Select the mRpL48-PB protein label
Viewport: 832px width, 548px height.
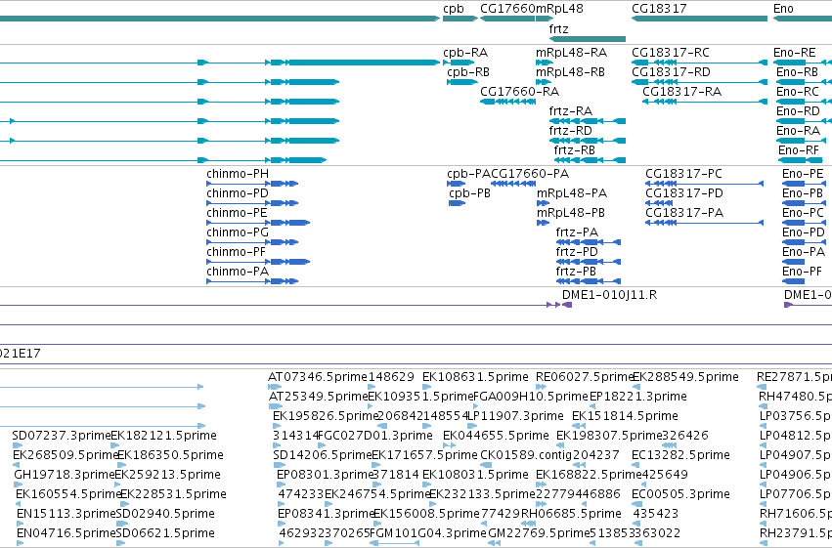571,213
